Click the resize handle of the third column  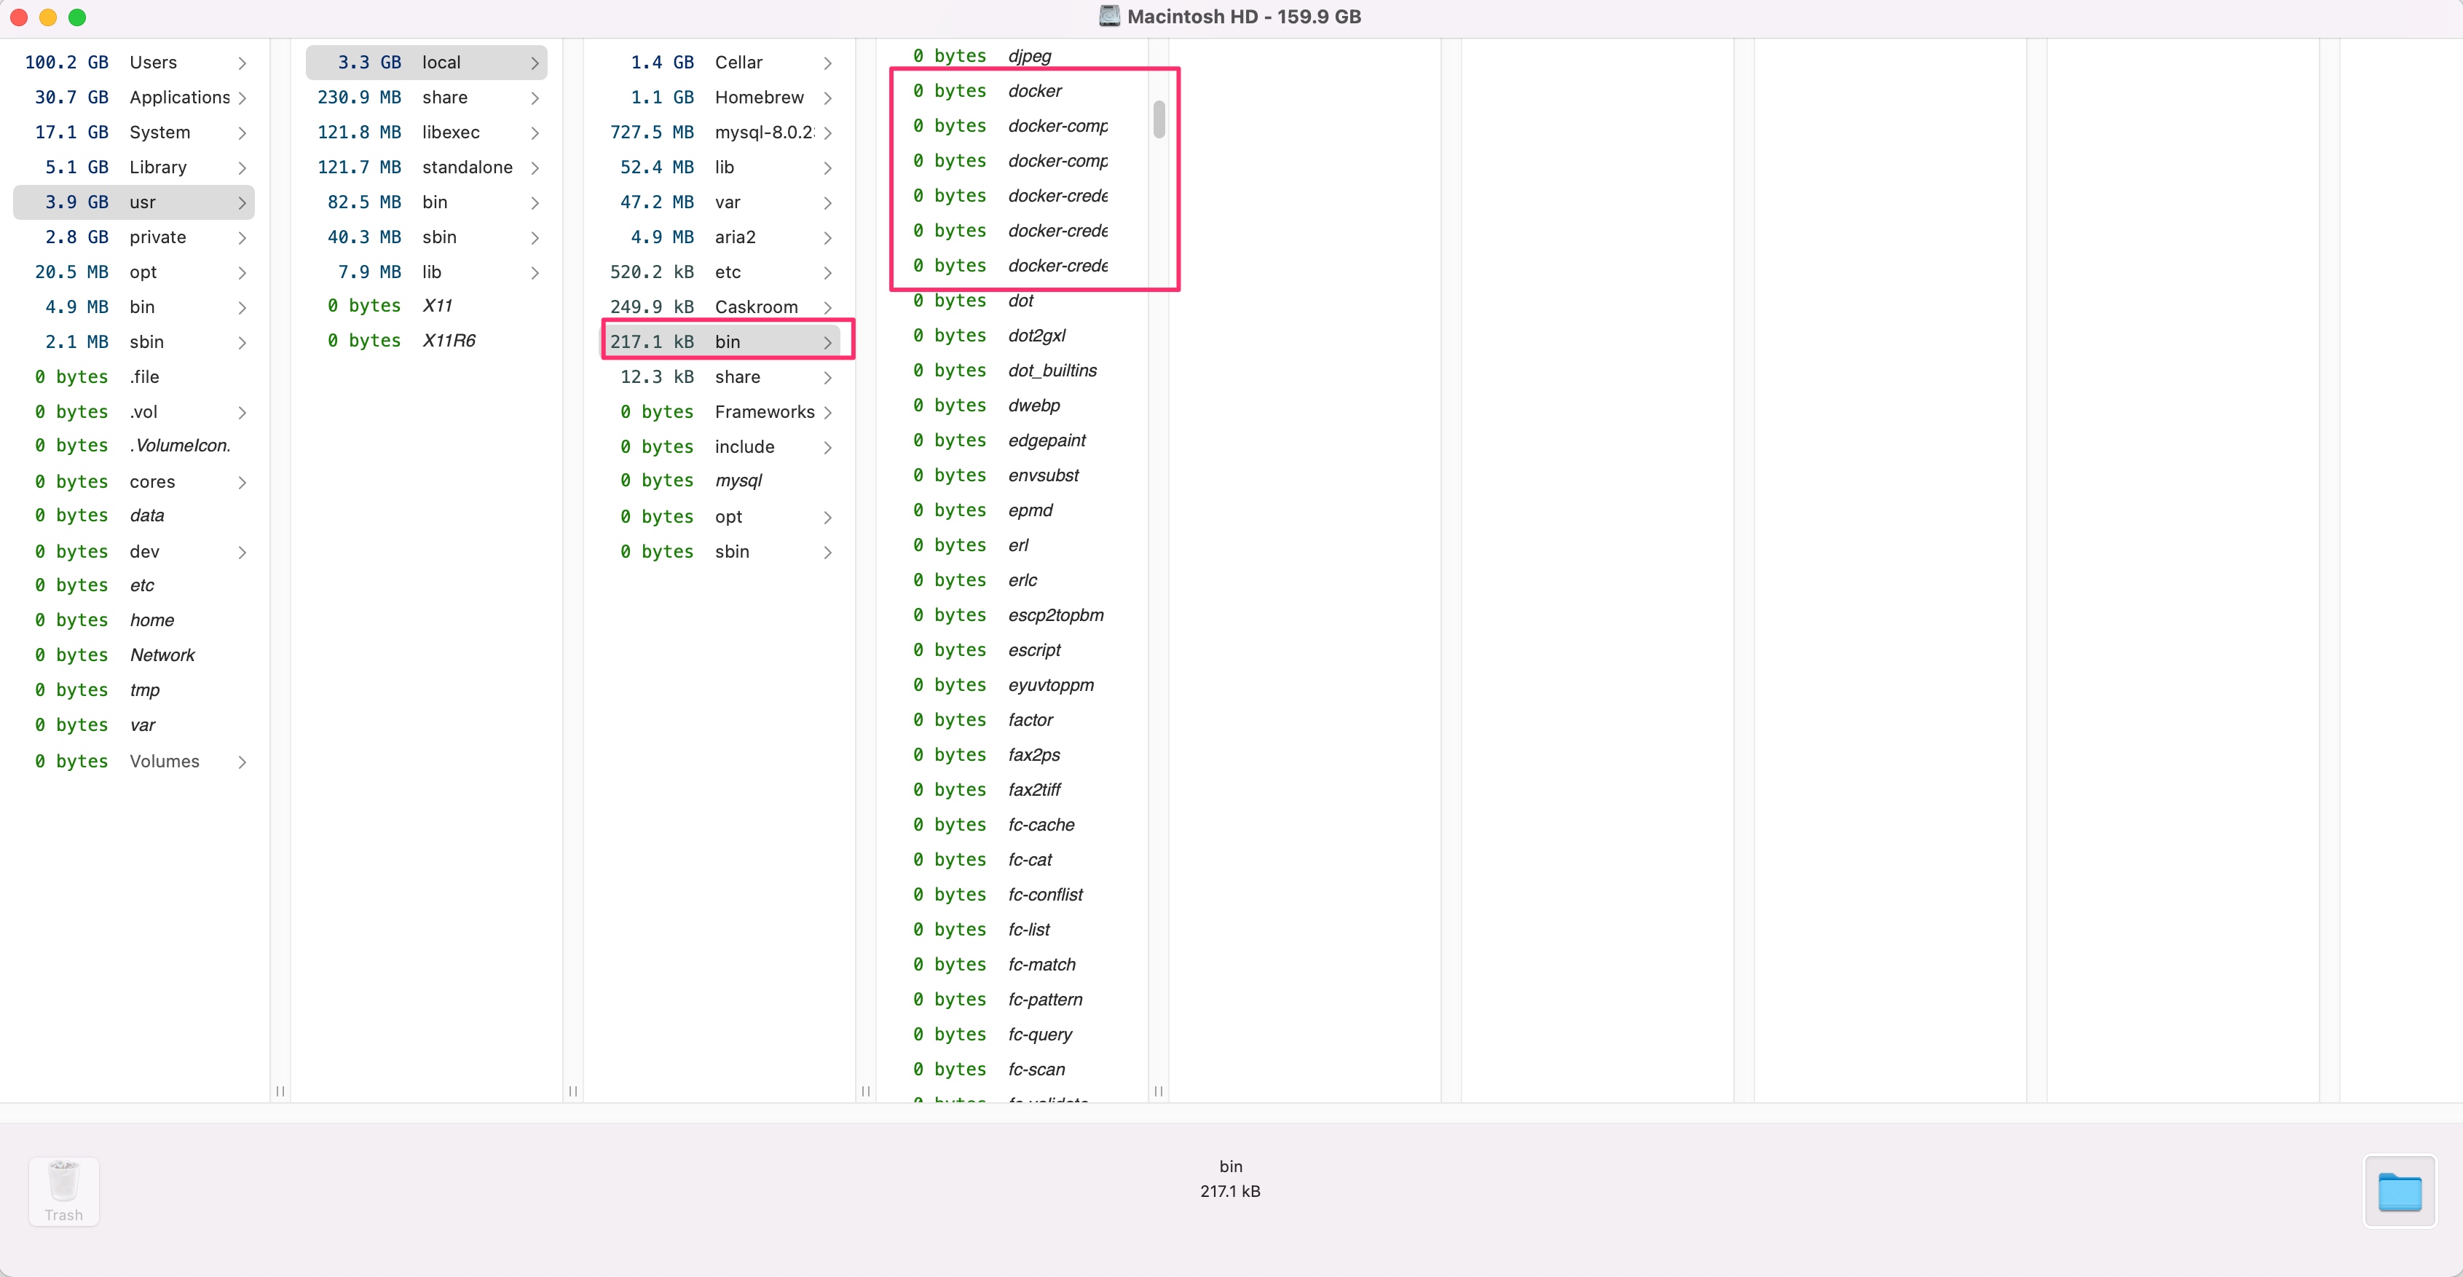click(x=865, y=1091)
